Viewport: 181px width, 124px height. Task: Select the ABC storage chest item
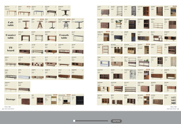(24, 100)
